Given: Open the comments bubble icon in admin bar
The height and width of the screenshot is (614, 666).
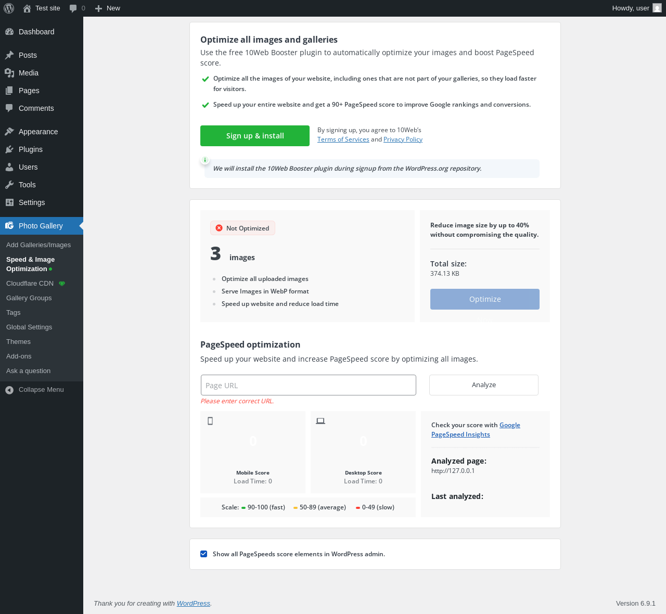Looking at the screenshot, I should (73, 8).
